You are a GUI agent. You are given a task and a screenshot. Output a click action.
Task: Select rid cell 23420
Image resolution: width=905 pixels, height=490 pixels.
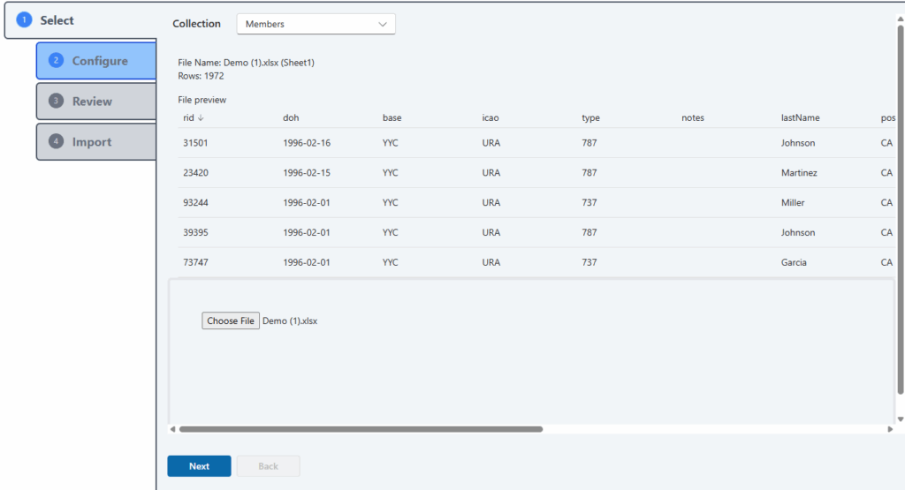coord(195,173)
